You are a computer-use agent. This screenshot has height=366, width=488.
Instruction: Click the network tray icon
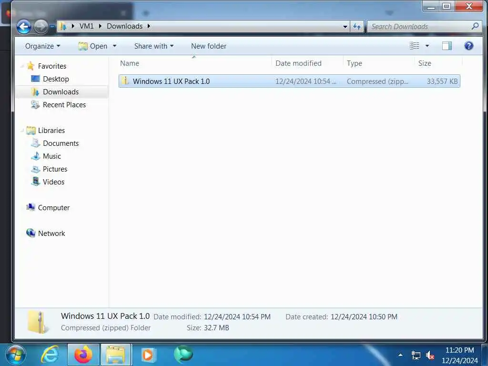click(x=416, y=355)
